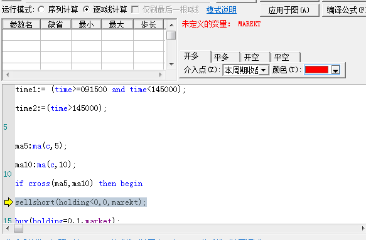Click parameter table right scroll arrow

click(160, 75)
